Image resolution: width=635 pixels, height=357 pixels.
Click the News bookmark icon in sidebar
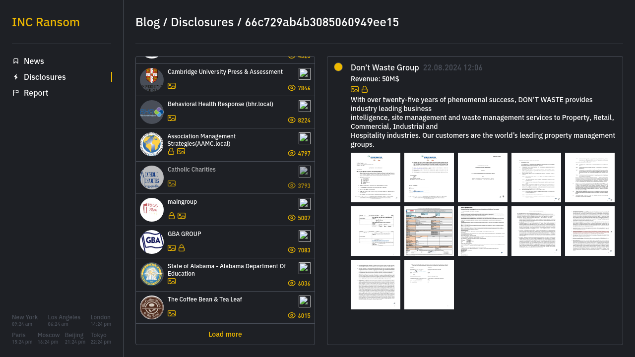coord(16,61)
